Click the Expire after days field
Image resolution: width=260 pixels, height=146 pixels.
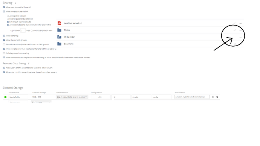(23, 30)
